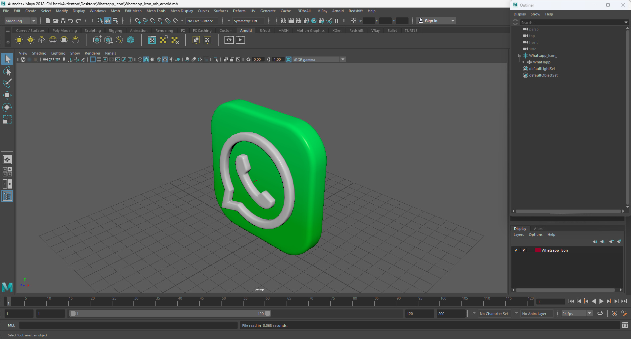Open the Outliner search options dropdown arrow
631x339 pixels.
pos(626,23)
